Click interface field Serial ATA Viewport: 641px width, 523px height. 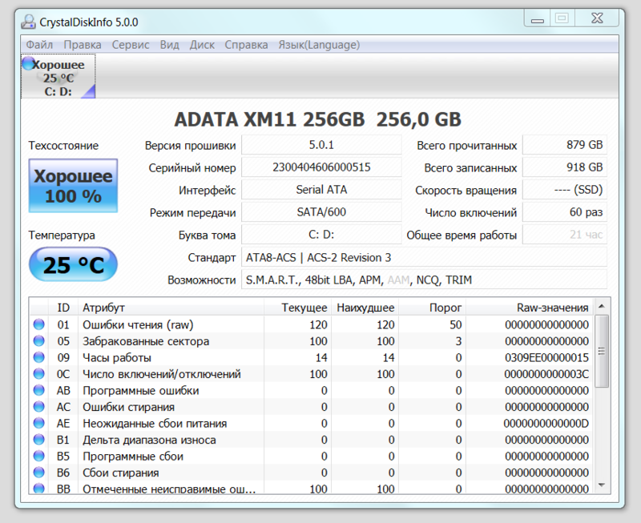[321, 190]
